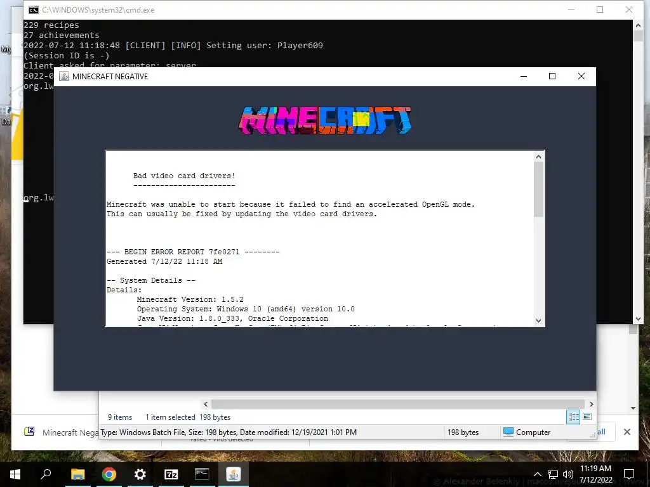
Task: Click the error report vertical scrollbar thumb
Action: point(538,189)
